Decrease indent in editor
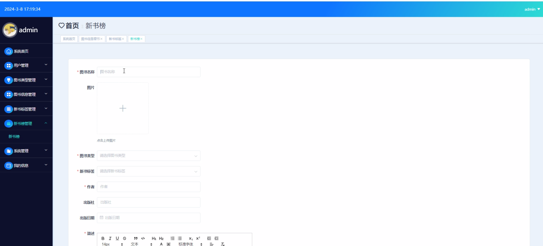The width and height of the screenshot is (543, 246). (x=209, y=238)
